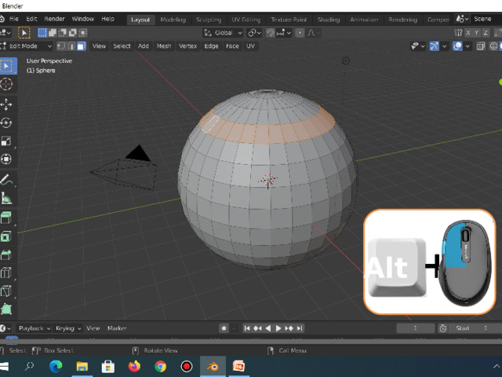
Task: Open snapping options dropdown
Action: click(284, 33)
